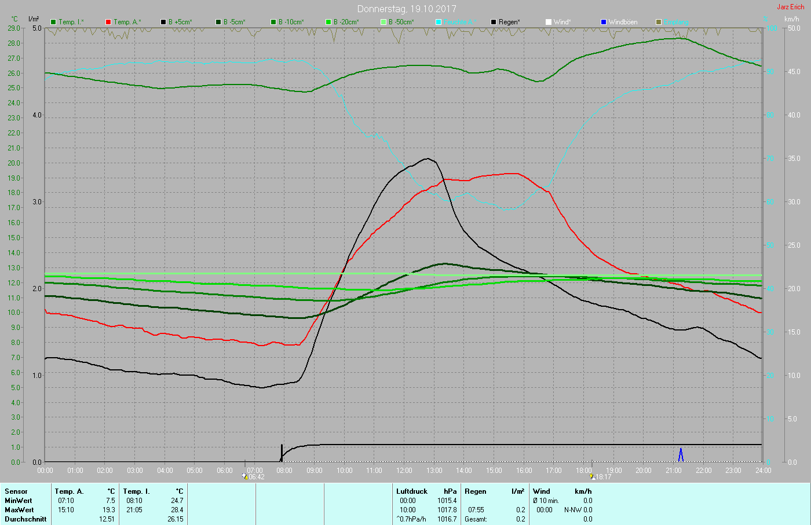This screenshot has width=811, height=525.
Task: Select the white Wind legend swatch
Action: click(x=549, y=22)
